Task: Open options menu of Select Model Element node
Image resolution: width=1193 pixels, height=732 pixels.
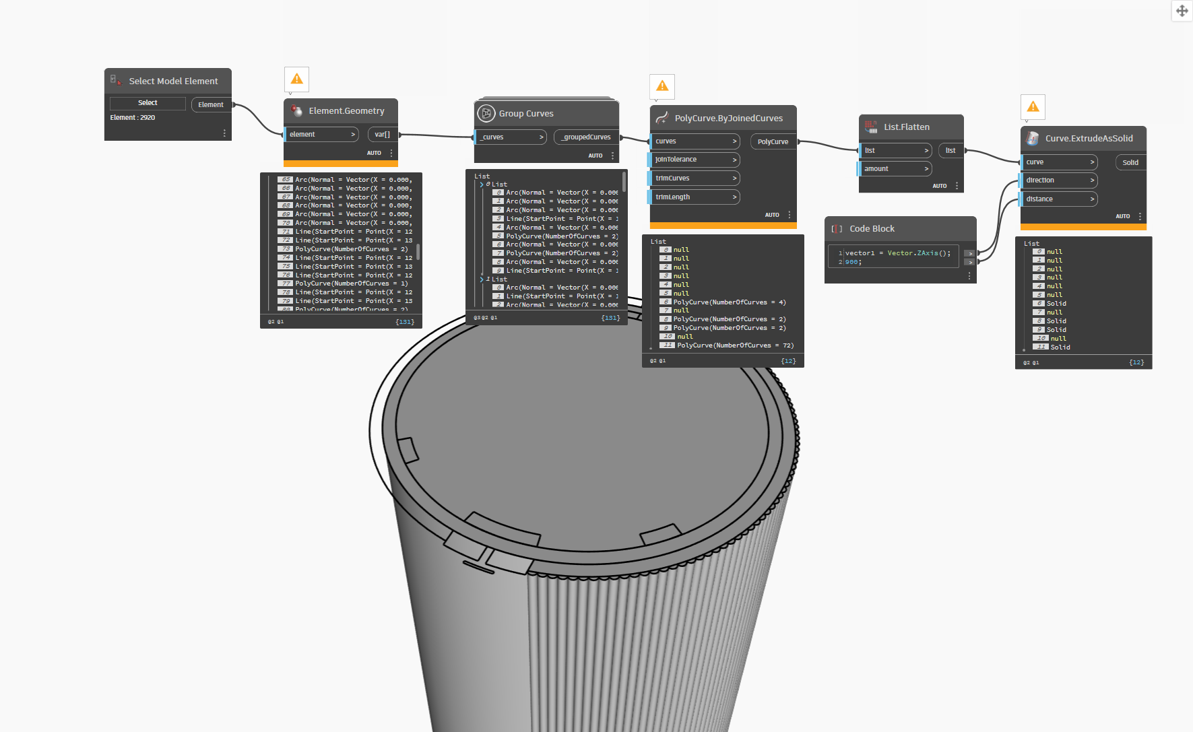Action: (x=224, y=133)
